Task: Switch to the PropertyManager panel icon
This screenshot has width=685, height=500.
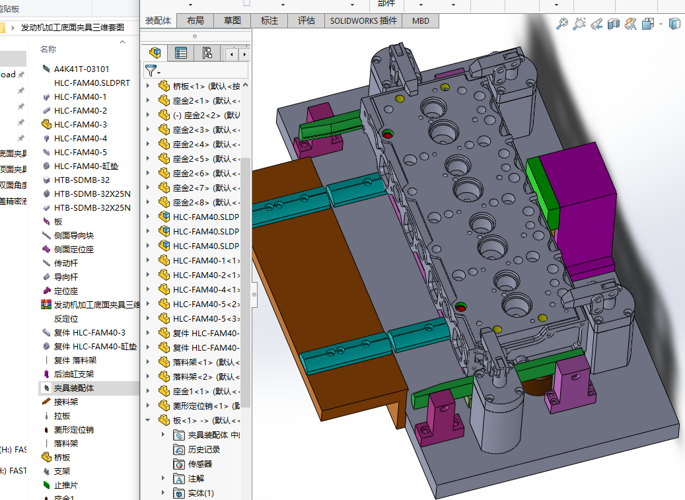Action: (x=181, y=54)
